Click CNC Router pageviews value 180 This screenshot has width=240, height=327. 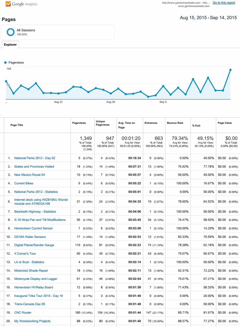point(78,313)
